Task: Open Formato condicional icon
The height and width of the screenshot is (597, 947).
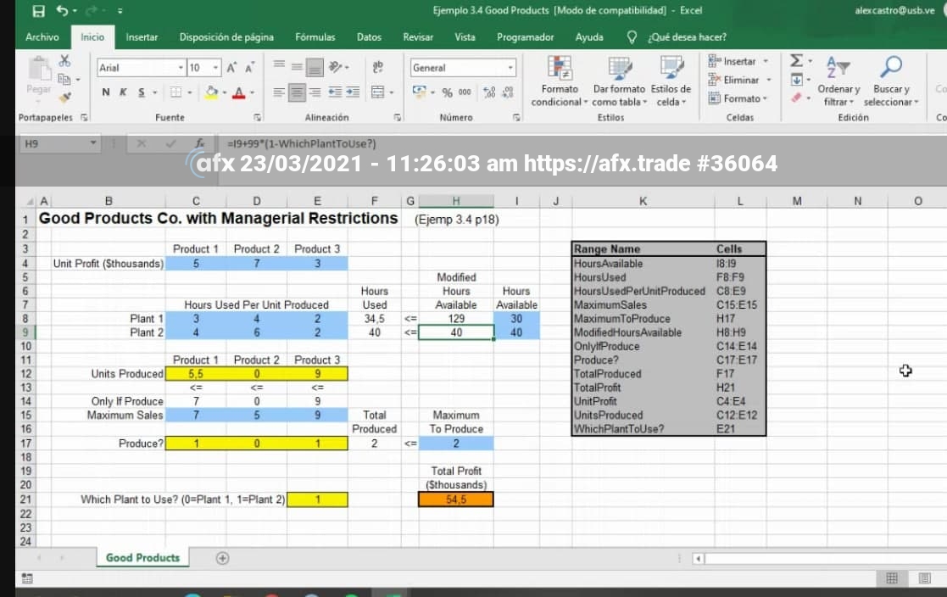Action: point(559,69)
